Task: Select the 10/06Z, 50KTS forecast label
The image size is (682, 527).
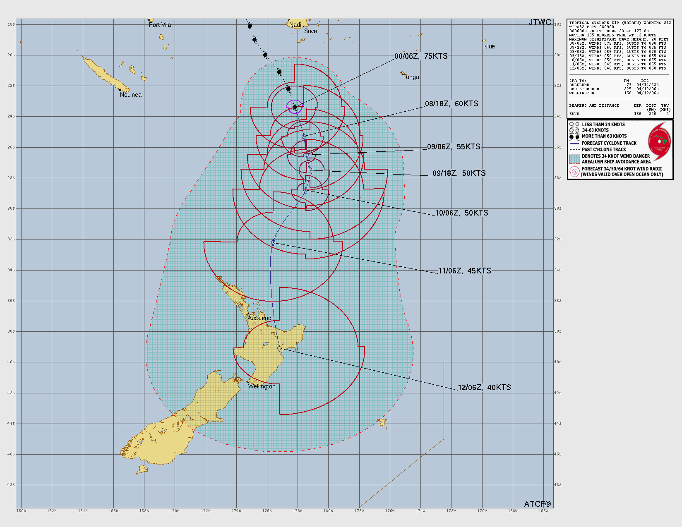Action: pyautogui.click(x=461, y=213)
